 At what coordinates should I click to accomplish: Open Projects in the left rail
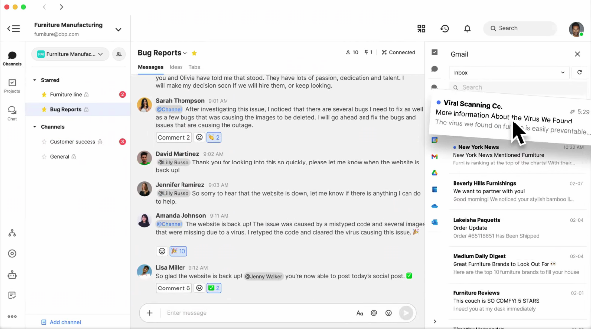tap(12, 86)
